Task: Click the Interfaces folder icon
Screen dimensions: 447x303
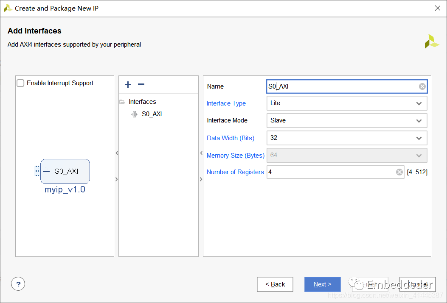Action: pos(122,102)
